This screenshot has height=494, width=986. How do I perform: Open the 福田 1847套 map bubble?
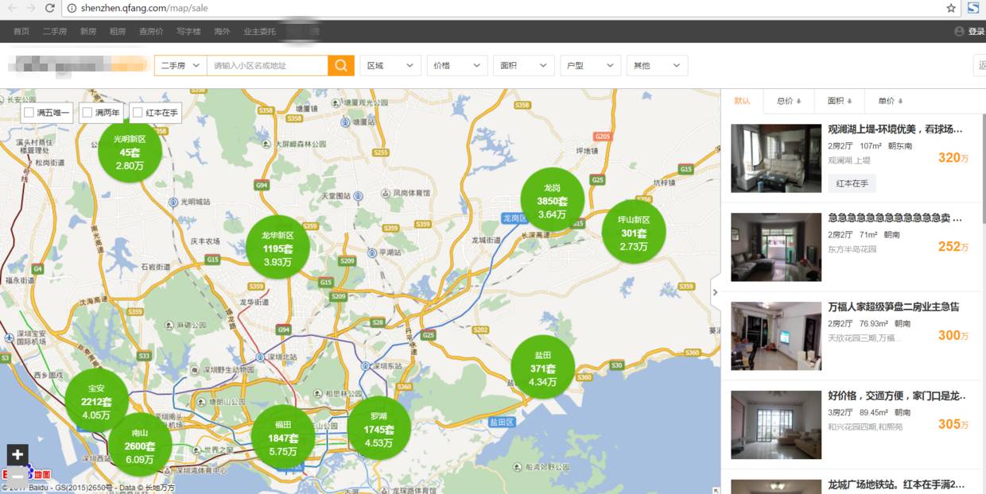[282, 437]
